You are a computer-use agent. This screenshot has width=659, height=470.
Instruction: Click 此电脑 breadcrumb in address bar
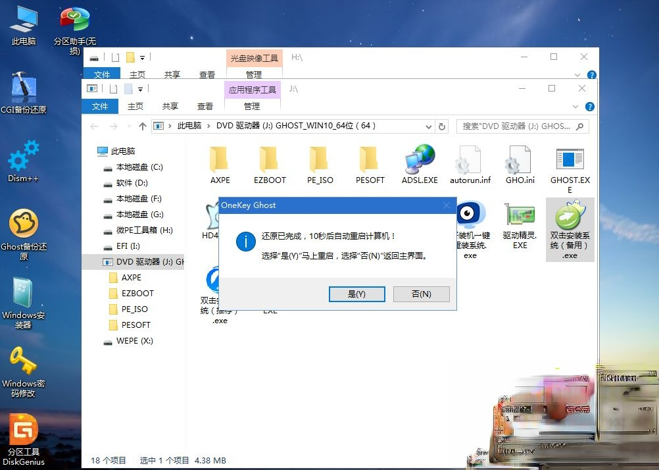(189, 126)
